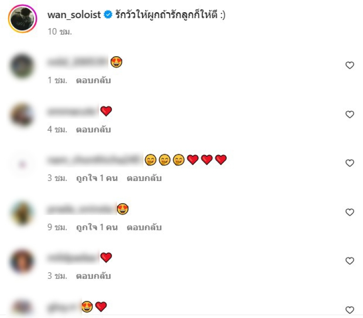Open avatar of the 9-hour-old commenter
This screenshot has height=318, width=363.
pos(22,213)
